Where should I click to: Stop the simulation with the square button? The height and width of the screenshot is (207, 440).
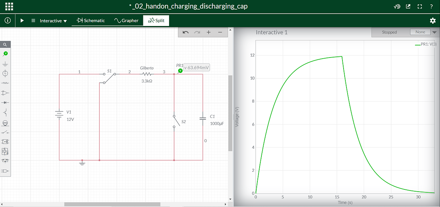click(x=33, y=21)
